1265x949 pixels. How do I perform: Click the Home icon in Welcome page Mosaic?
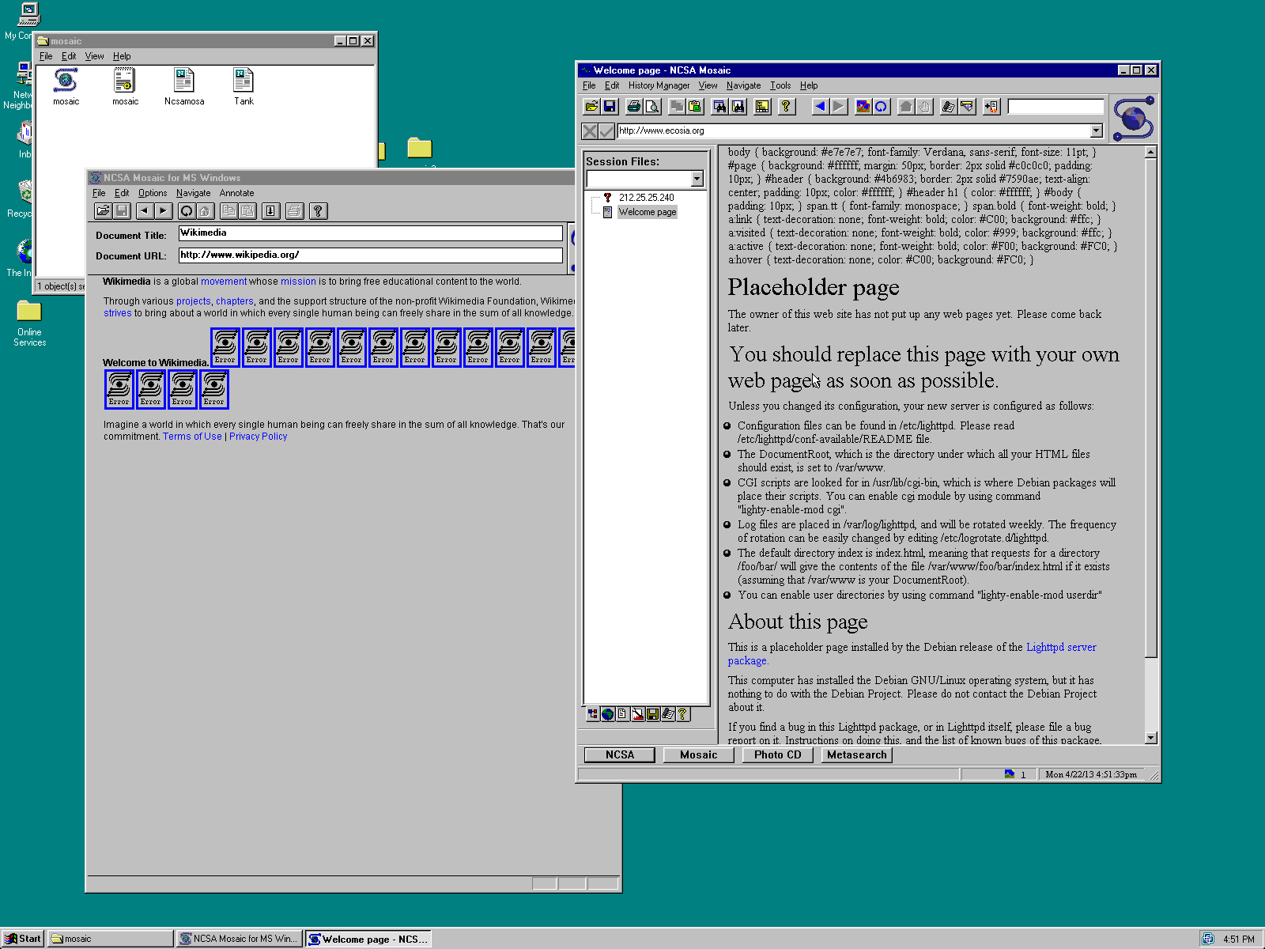coord(906,106)
